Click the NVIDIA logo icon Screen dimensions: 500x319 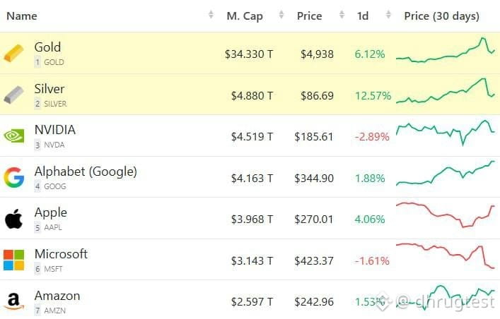[13, 136]
